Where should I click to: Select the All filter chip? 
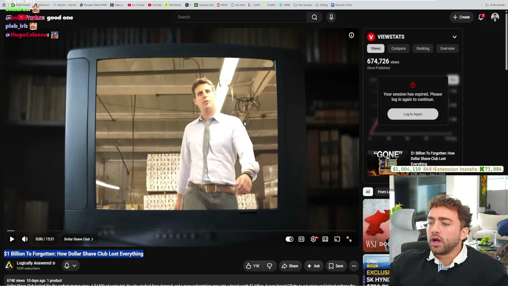coord(368,192)
